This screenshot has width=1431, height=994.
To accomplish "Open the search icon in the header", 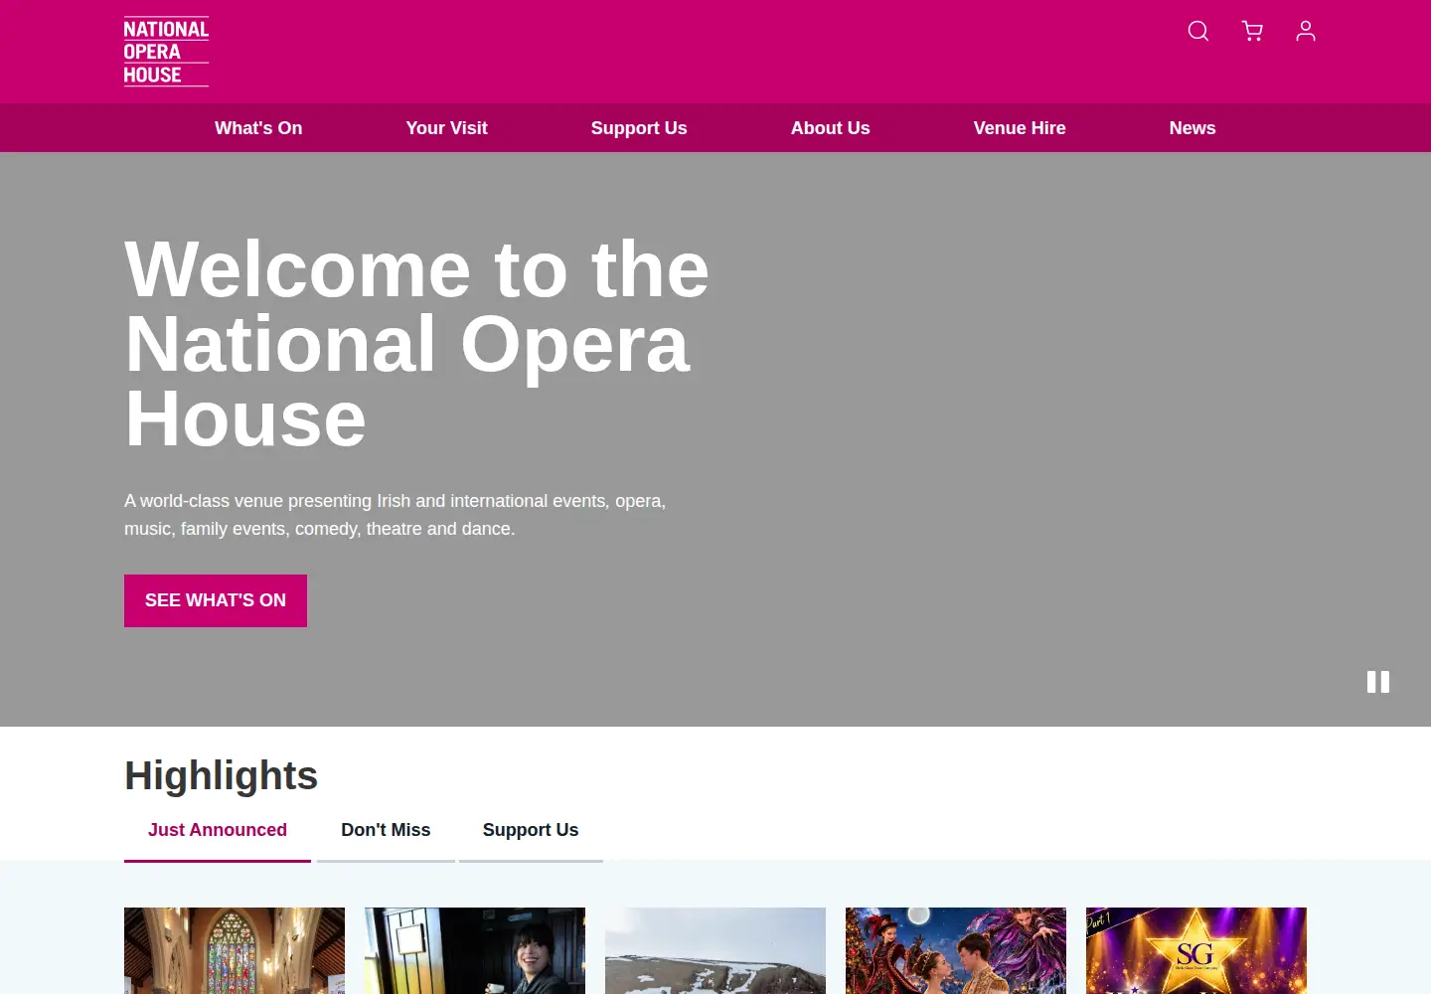I will [x=1198, y=31].
